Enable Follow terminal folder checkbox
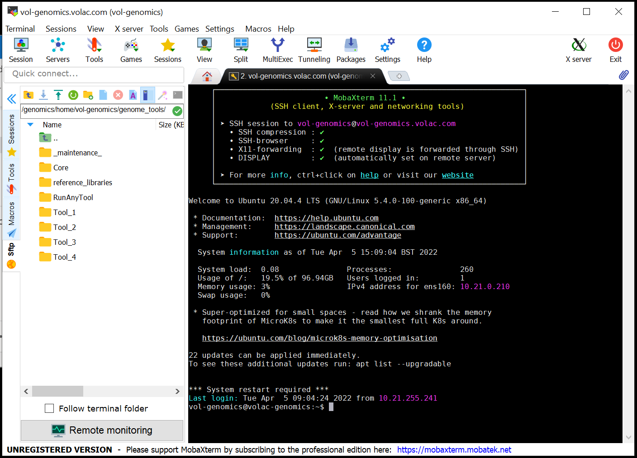This screenshot has width=637, height=458. [49, 408]
